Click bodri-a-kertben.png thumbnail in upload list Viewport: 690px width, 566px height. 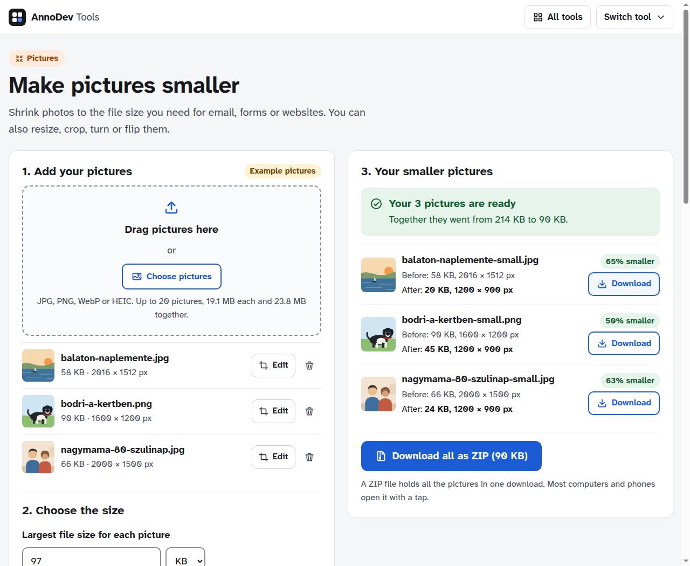(38, 411)
